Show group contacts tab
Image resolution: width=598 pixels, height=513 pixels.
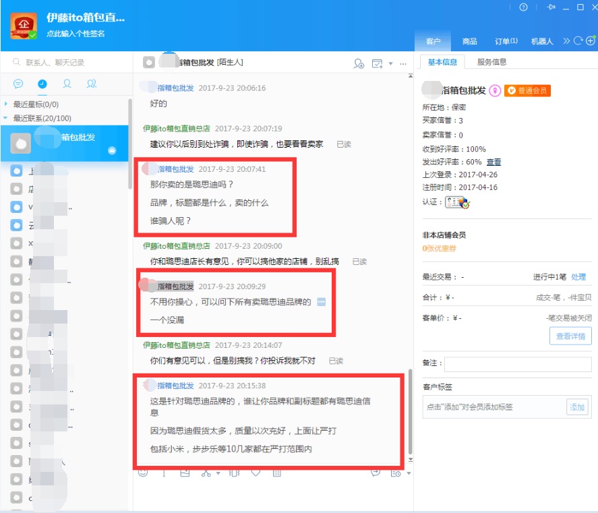tap(92, 84)
